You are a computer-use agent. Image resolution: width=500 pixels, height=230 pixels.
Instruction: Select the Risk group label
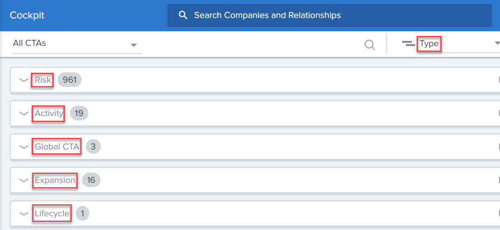(x=43, y=80)
